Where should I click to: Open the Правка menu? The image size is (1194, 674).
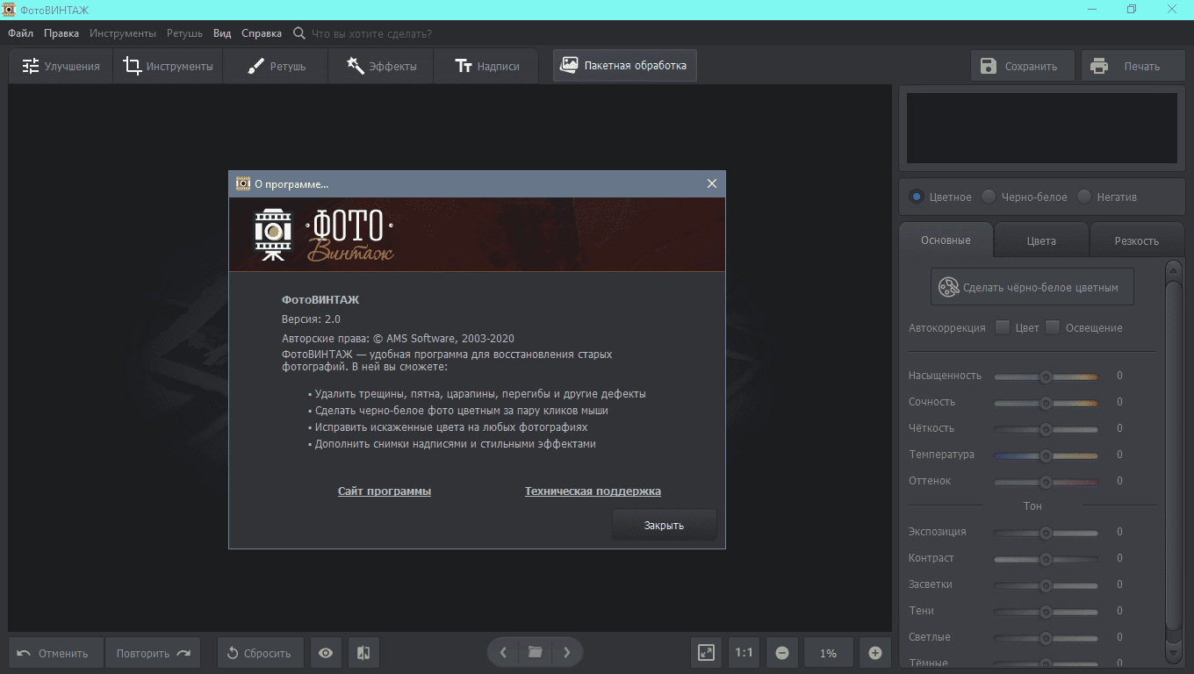tap(61, 33)
